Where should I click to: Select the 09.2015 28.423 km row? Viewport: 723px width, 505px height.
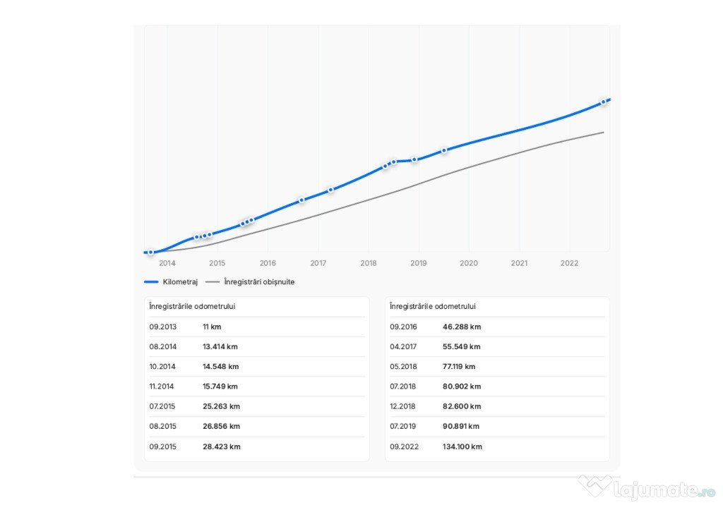click(257, 446)
